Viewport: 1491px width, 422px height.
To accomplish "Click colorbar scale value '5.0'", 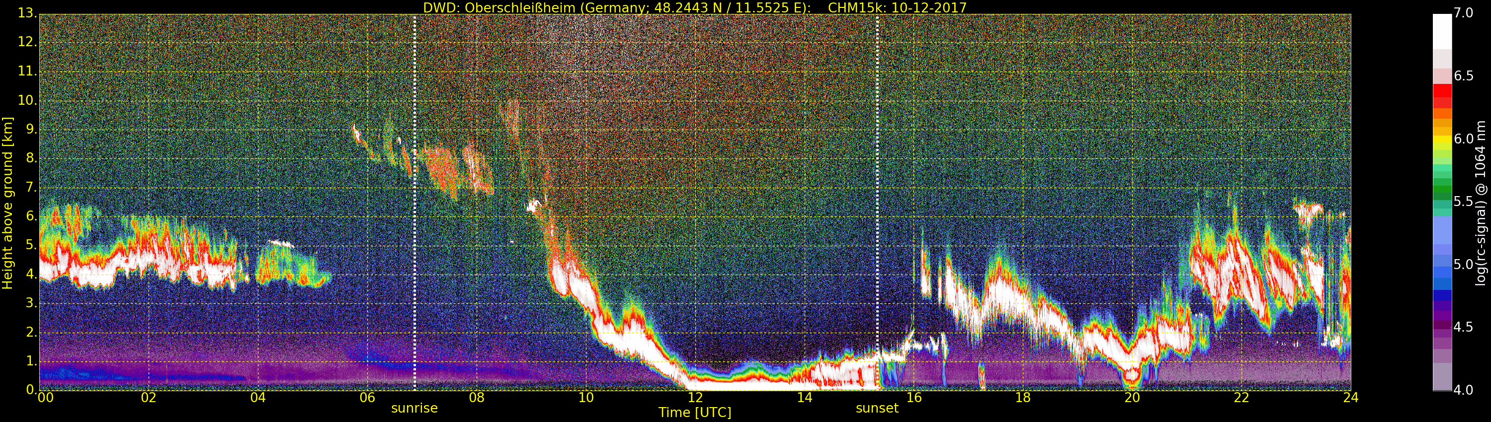I will tap(1464, 265).
